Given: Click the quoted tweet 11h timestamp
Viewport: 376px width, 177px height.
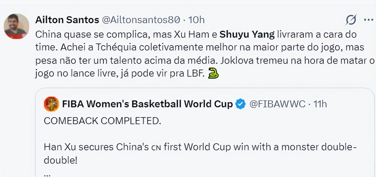Looking at the screenshot, I should [x=320, y=104].
